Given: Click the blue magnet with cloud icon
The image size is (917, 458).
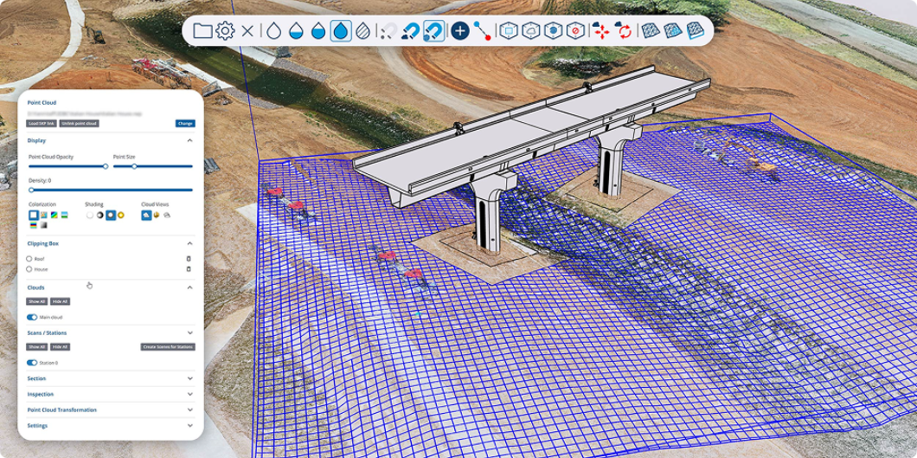Looking at the screenshot, I should [410, 30].
